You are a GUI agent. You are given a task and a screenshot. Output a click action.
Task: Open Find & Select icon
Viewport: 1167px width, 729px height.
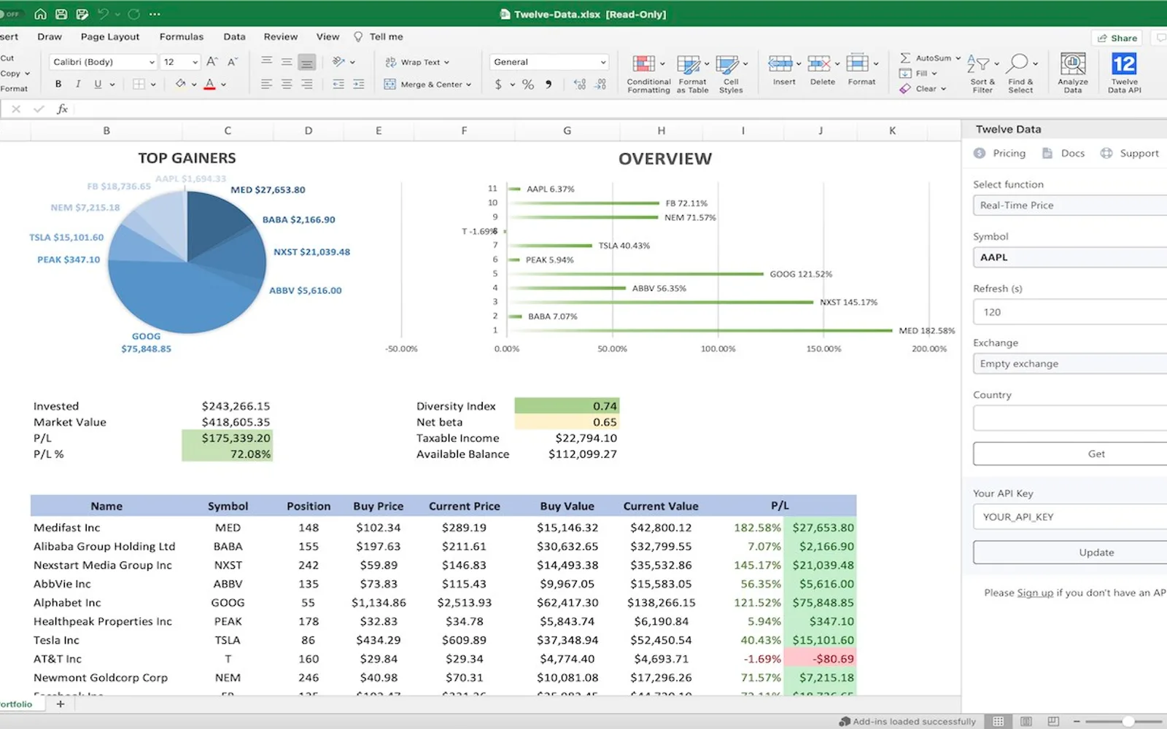coord(1019,64)
